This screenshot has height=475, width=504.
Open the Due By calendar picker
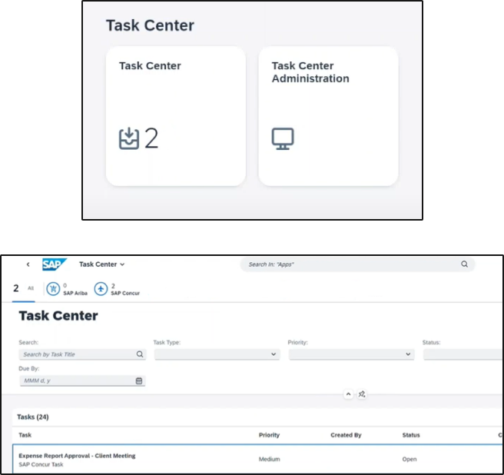pos(139,380)
